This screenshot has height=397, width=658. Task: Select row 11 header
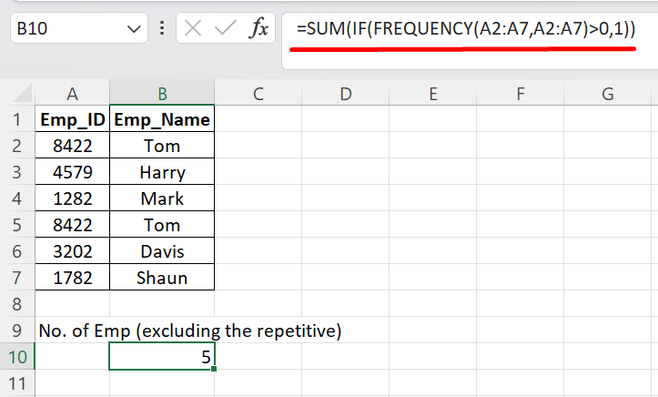[16, 383]
